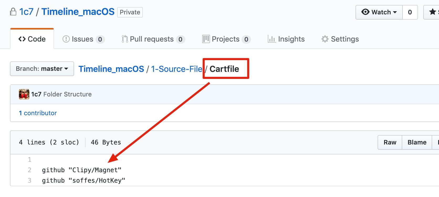Open the Timeline_macOS repository title link
The image size is (439, 197).
click(78, 12)
